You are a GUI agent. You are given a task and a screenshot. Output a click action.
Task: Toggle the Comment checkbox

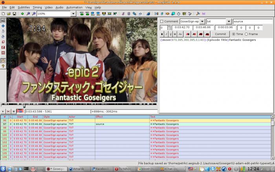(162, 21)
